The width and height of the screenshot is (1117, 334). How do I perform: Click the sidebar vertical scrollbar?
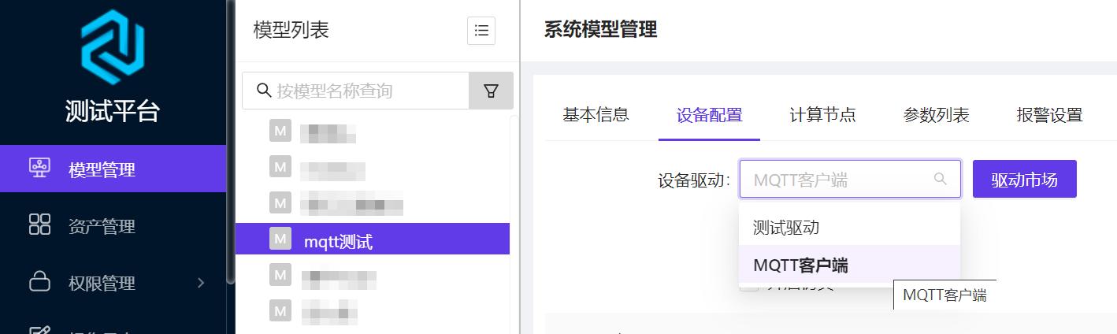click(x=230, y=142)
